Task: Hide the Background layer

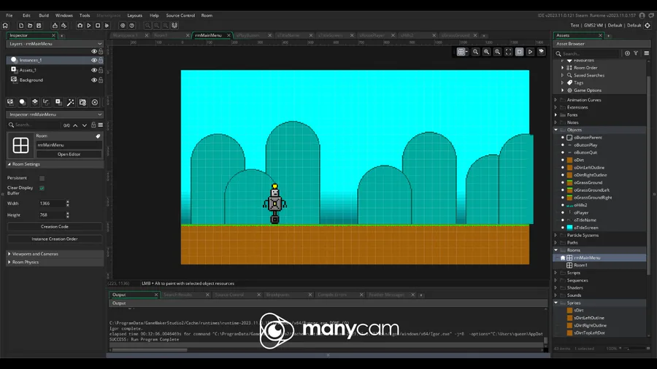Action: tap(94, 80)
